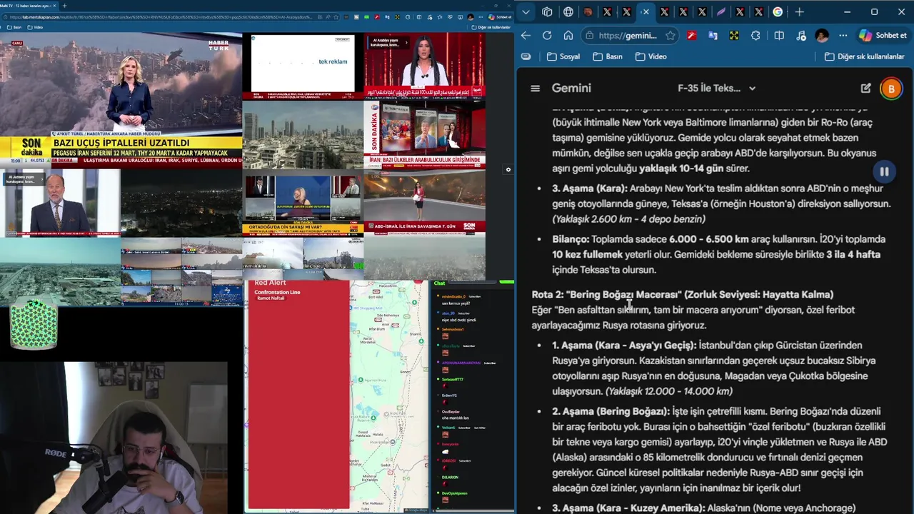914x514 pixels.
Task: Click the first bookmarks bar icon before Sosyal
Action: point(526,56)
